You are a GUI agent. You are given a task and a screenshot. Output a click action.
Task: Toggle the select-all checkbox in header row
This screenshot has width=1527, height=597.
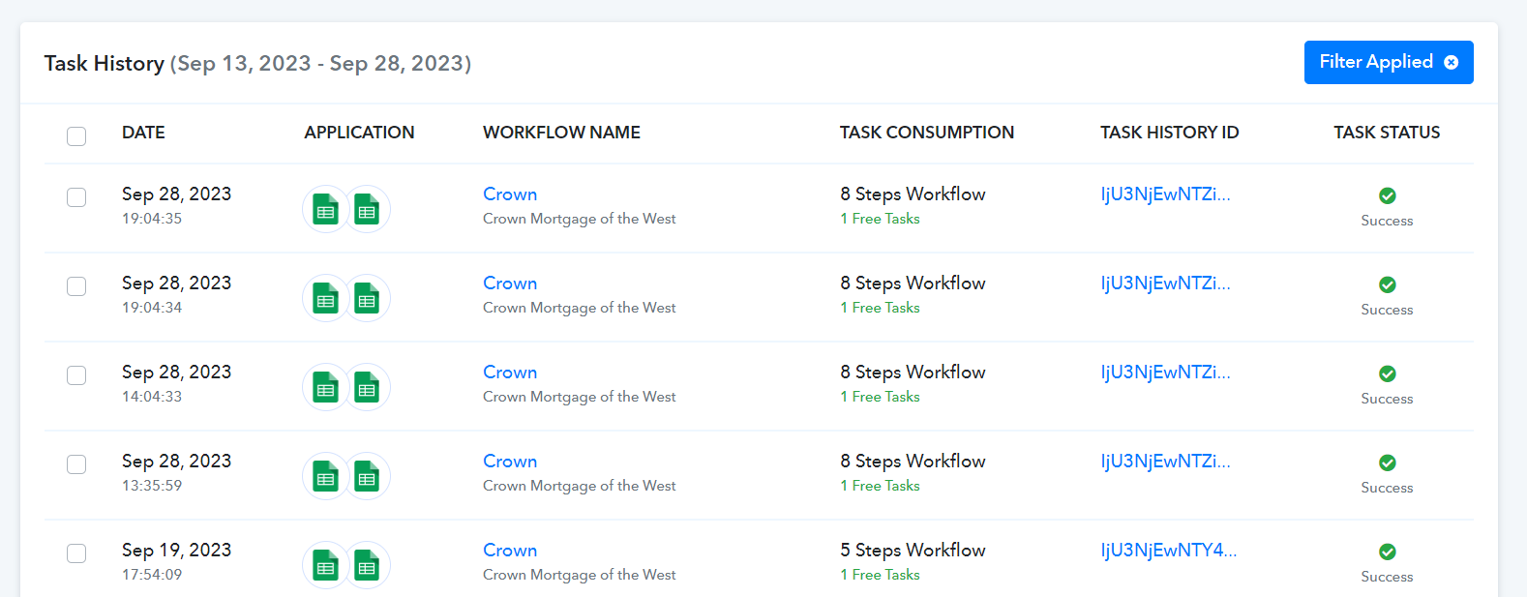[76, 136]
